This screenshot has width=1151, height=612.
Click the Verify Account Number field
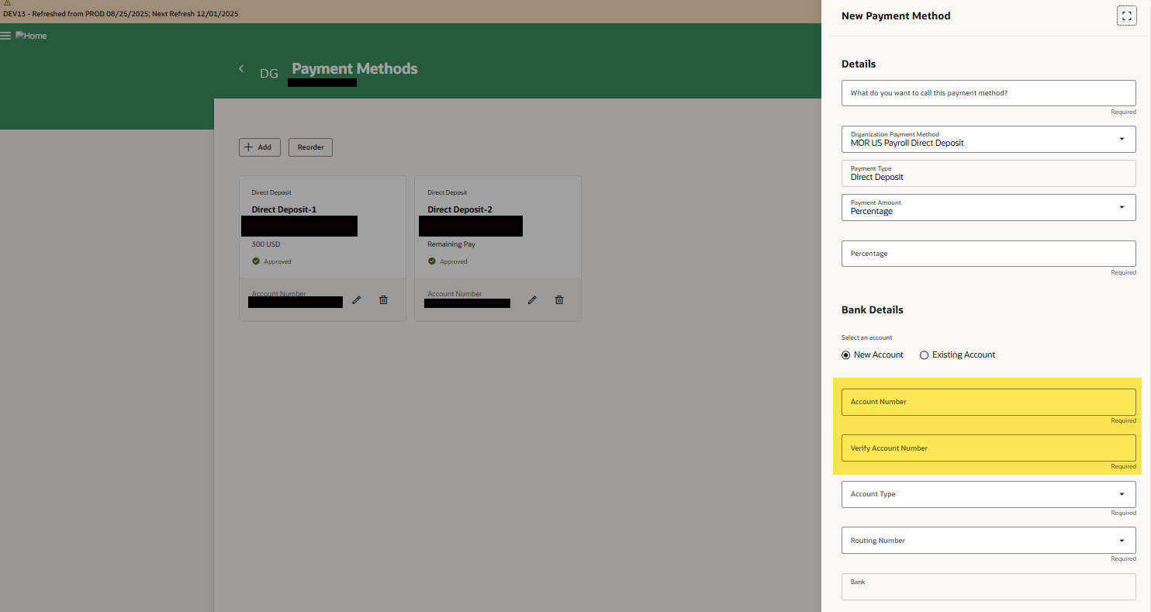(x=988, y=448)
